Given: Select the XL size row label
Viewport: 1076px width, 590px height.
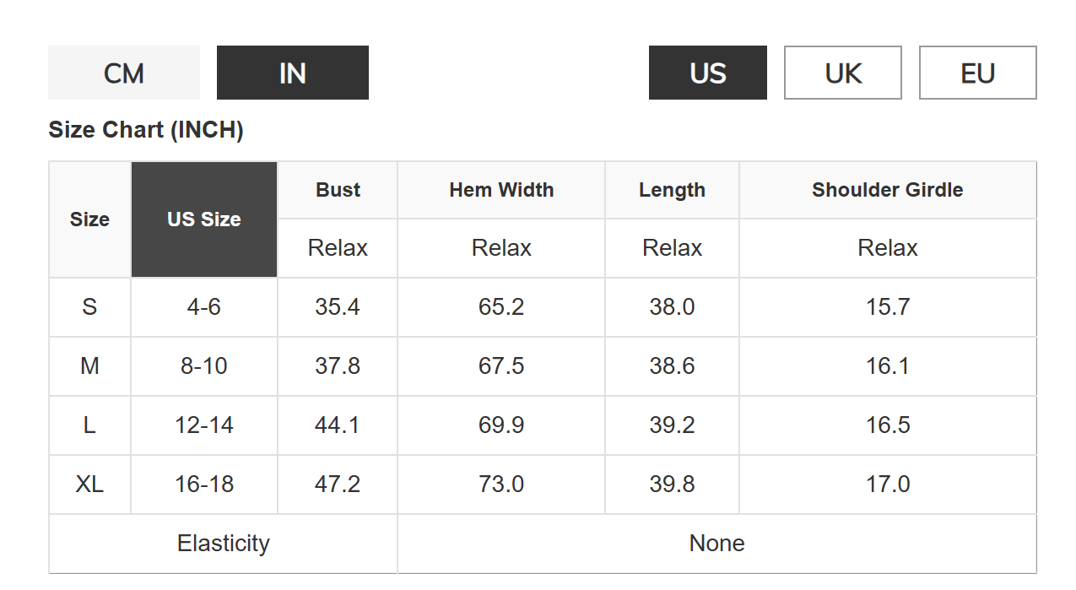Looking at the screenshot, I should (x=89, y=484).
